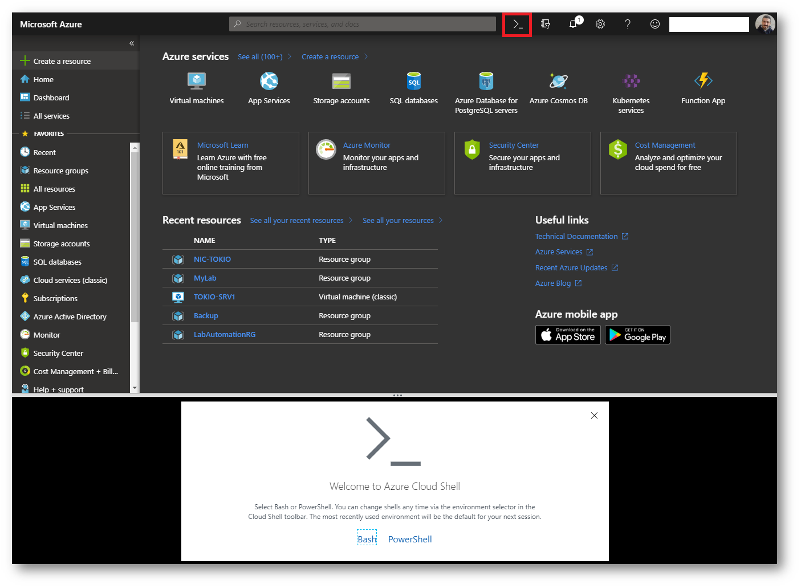Open Cloud services (classic) in sidebar
Viewport: 801px width, 588px height.
tap(71, 280)
